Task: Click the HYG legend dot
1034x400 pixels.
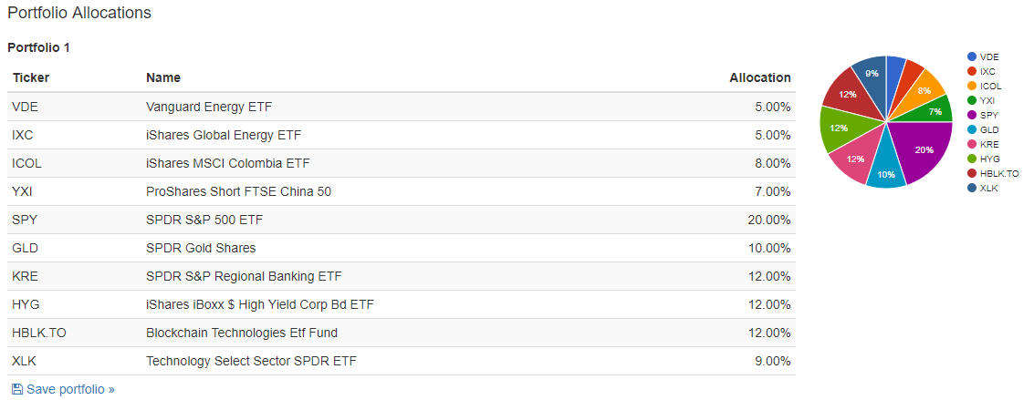Action: [x=972, y=159]
